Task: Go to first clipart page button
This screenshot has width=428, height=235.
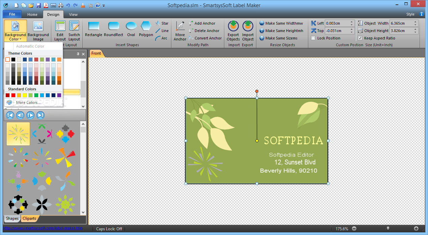Action: [x=10, y=115]
